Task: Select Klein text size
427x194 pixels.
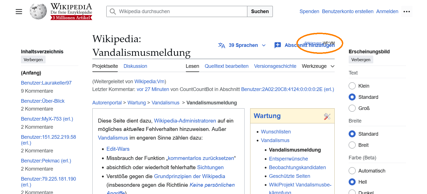Action: tap(352, 86)
